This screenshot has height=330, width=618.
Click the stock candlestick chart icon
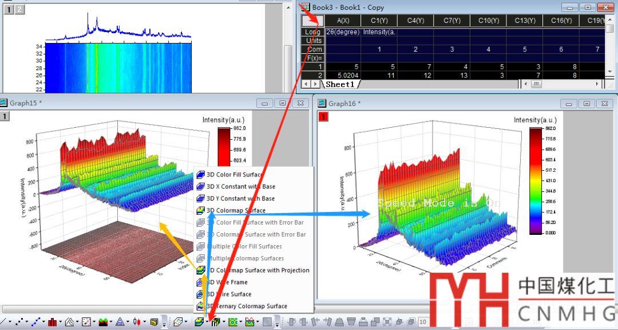pos(137,322)
